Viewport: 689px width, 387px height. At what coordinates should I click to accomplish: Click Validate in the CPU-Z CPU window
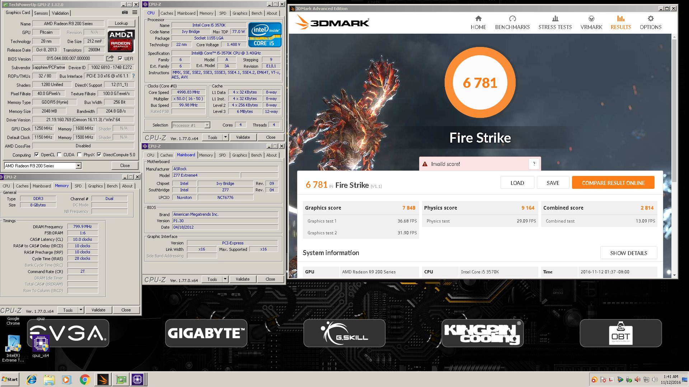click(x=243, y=137)
